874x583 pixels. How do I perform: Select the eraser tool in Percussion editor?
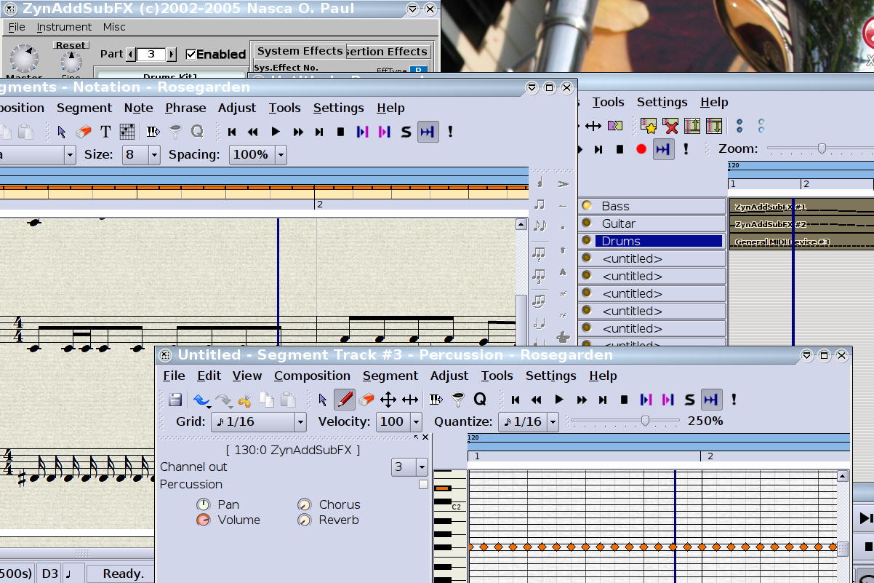(366, 400)
